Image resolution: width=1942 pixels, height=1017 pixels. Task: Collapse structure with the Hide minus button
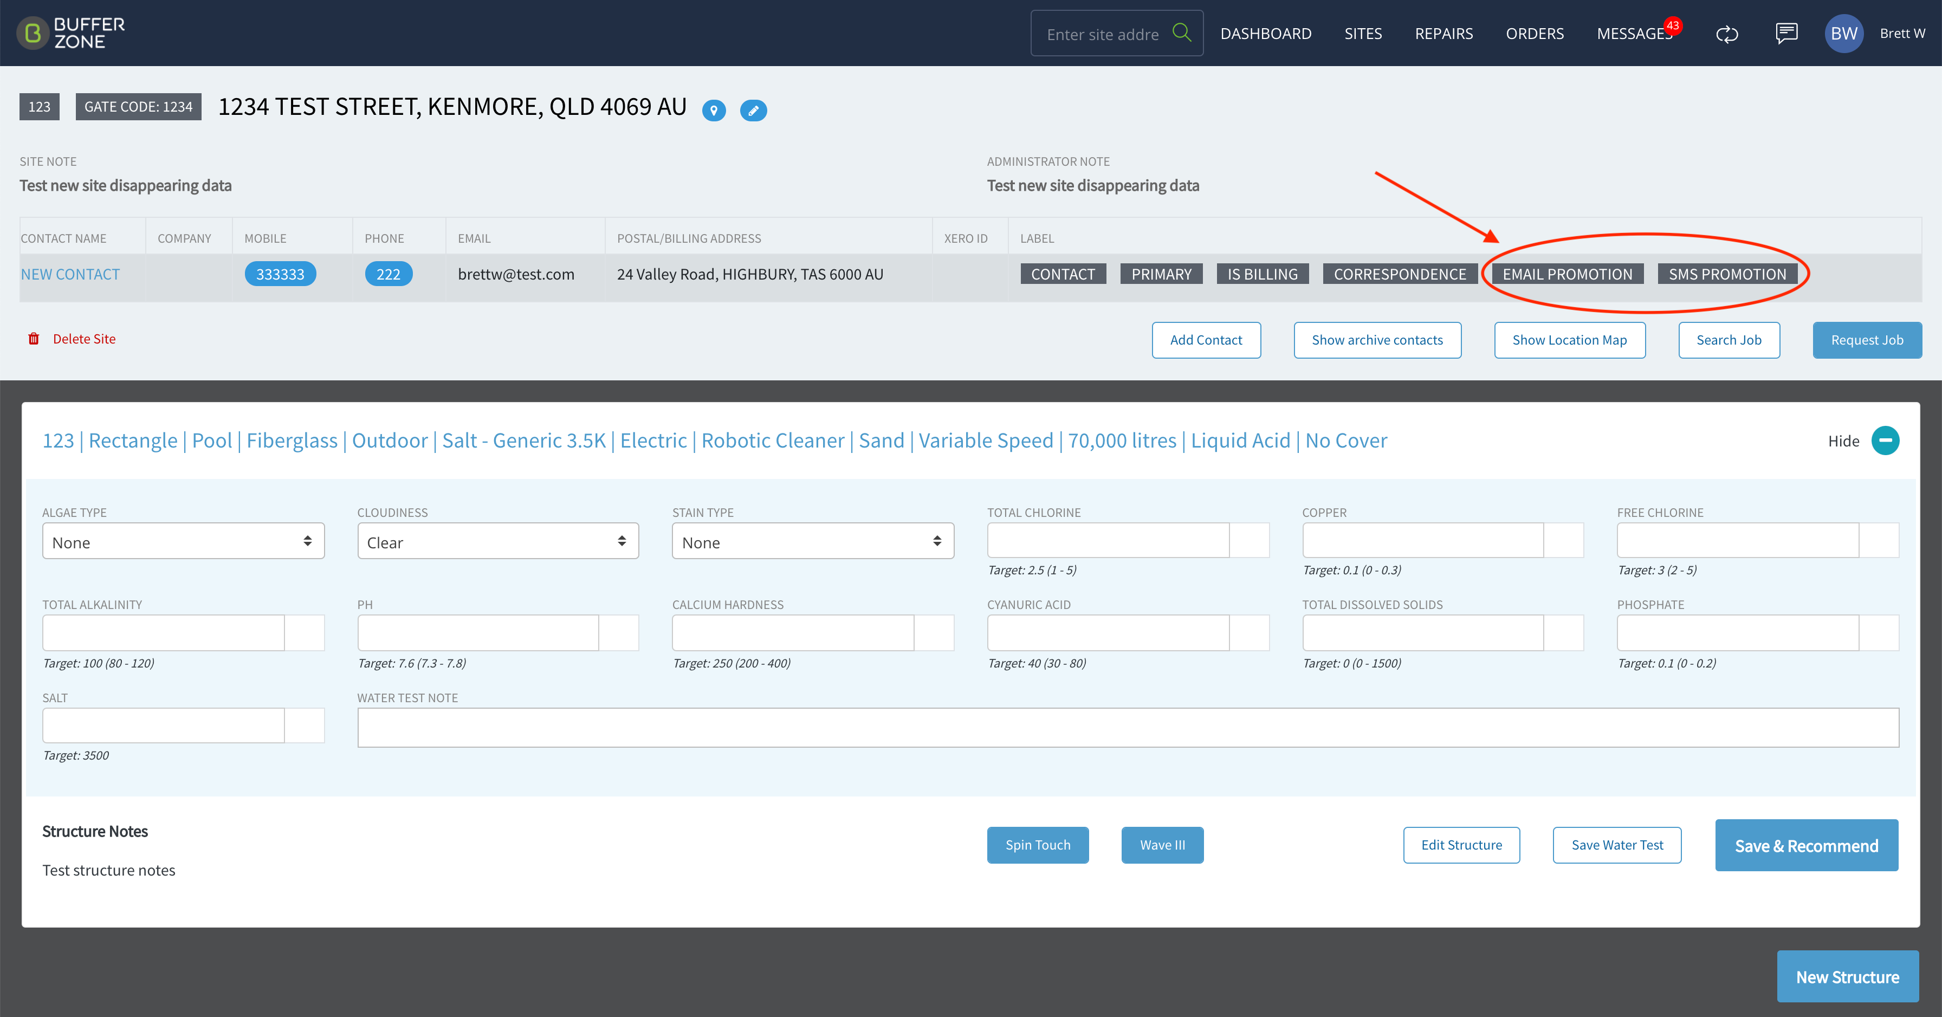click(x=1885, y=441)
